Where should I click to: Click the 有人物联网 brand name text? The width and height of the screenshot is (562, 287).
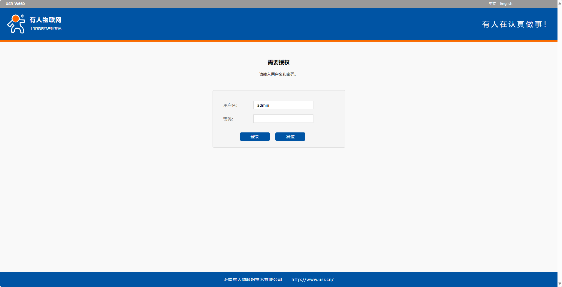point(45,20)
